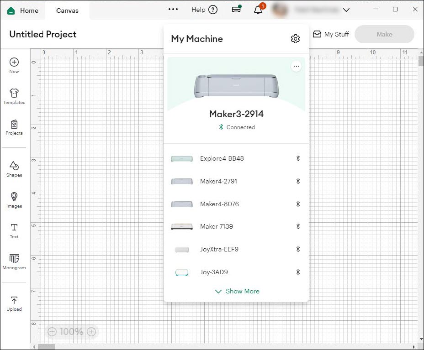The image size is (424, 350).
Task: Click the machine status icon in header
Action: click(236, 9)
